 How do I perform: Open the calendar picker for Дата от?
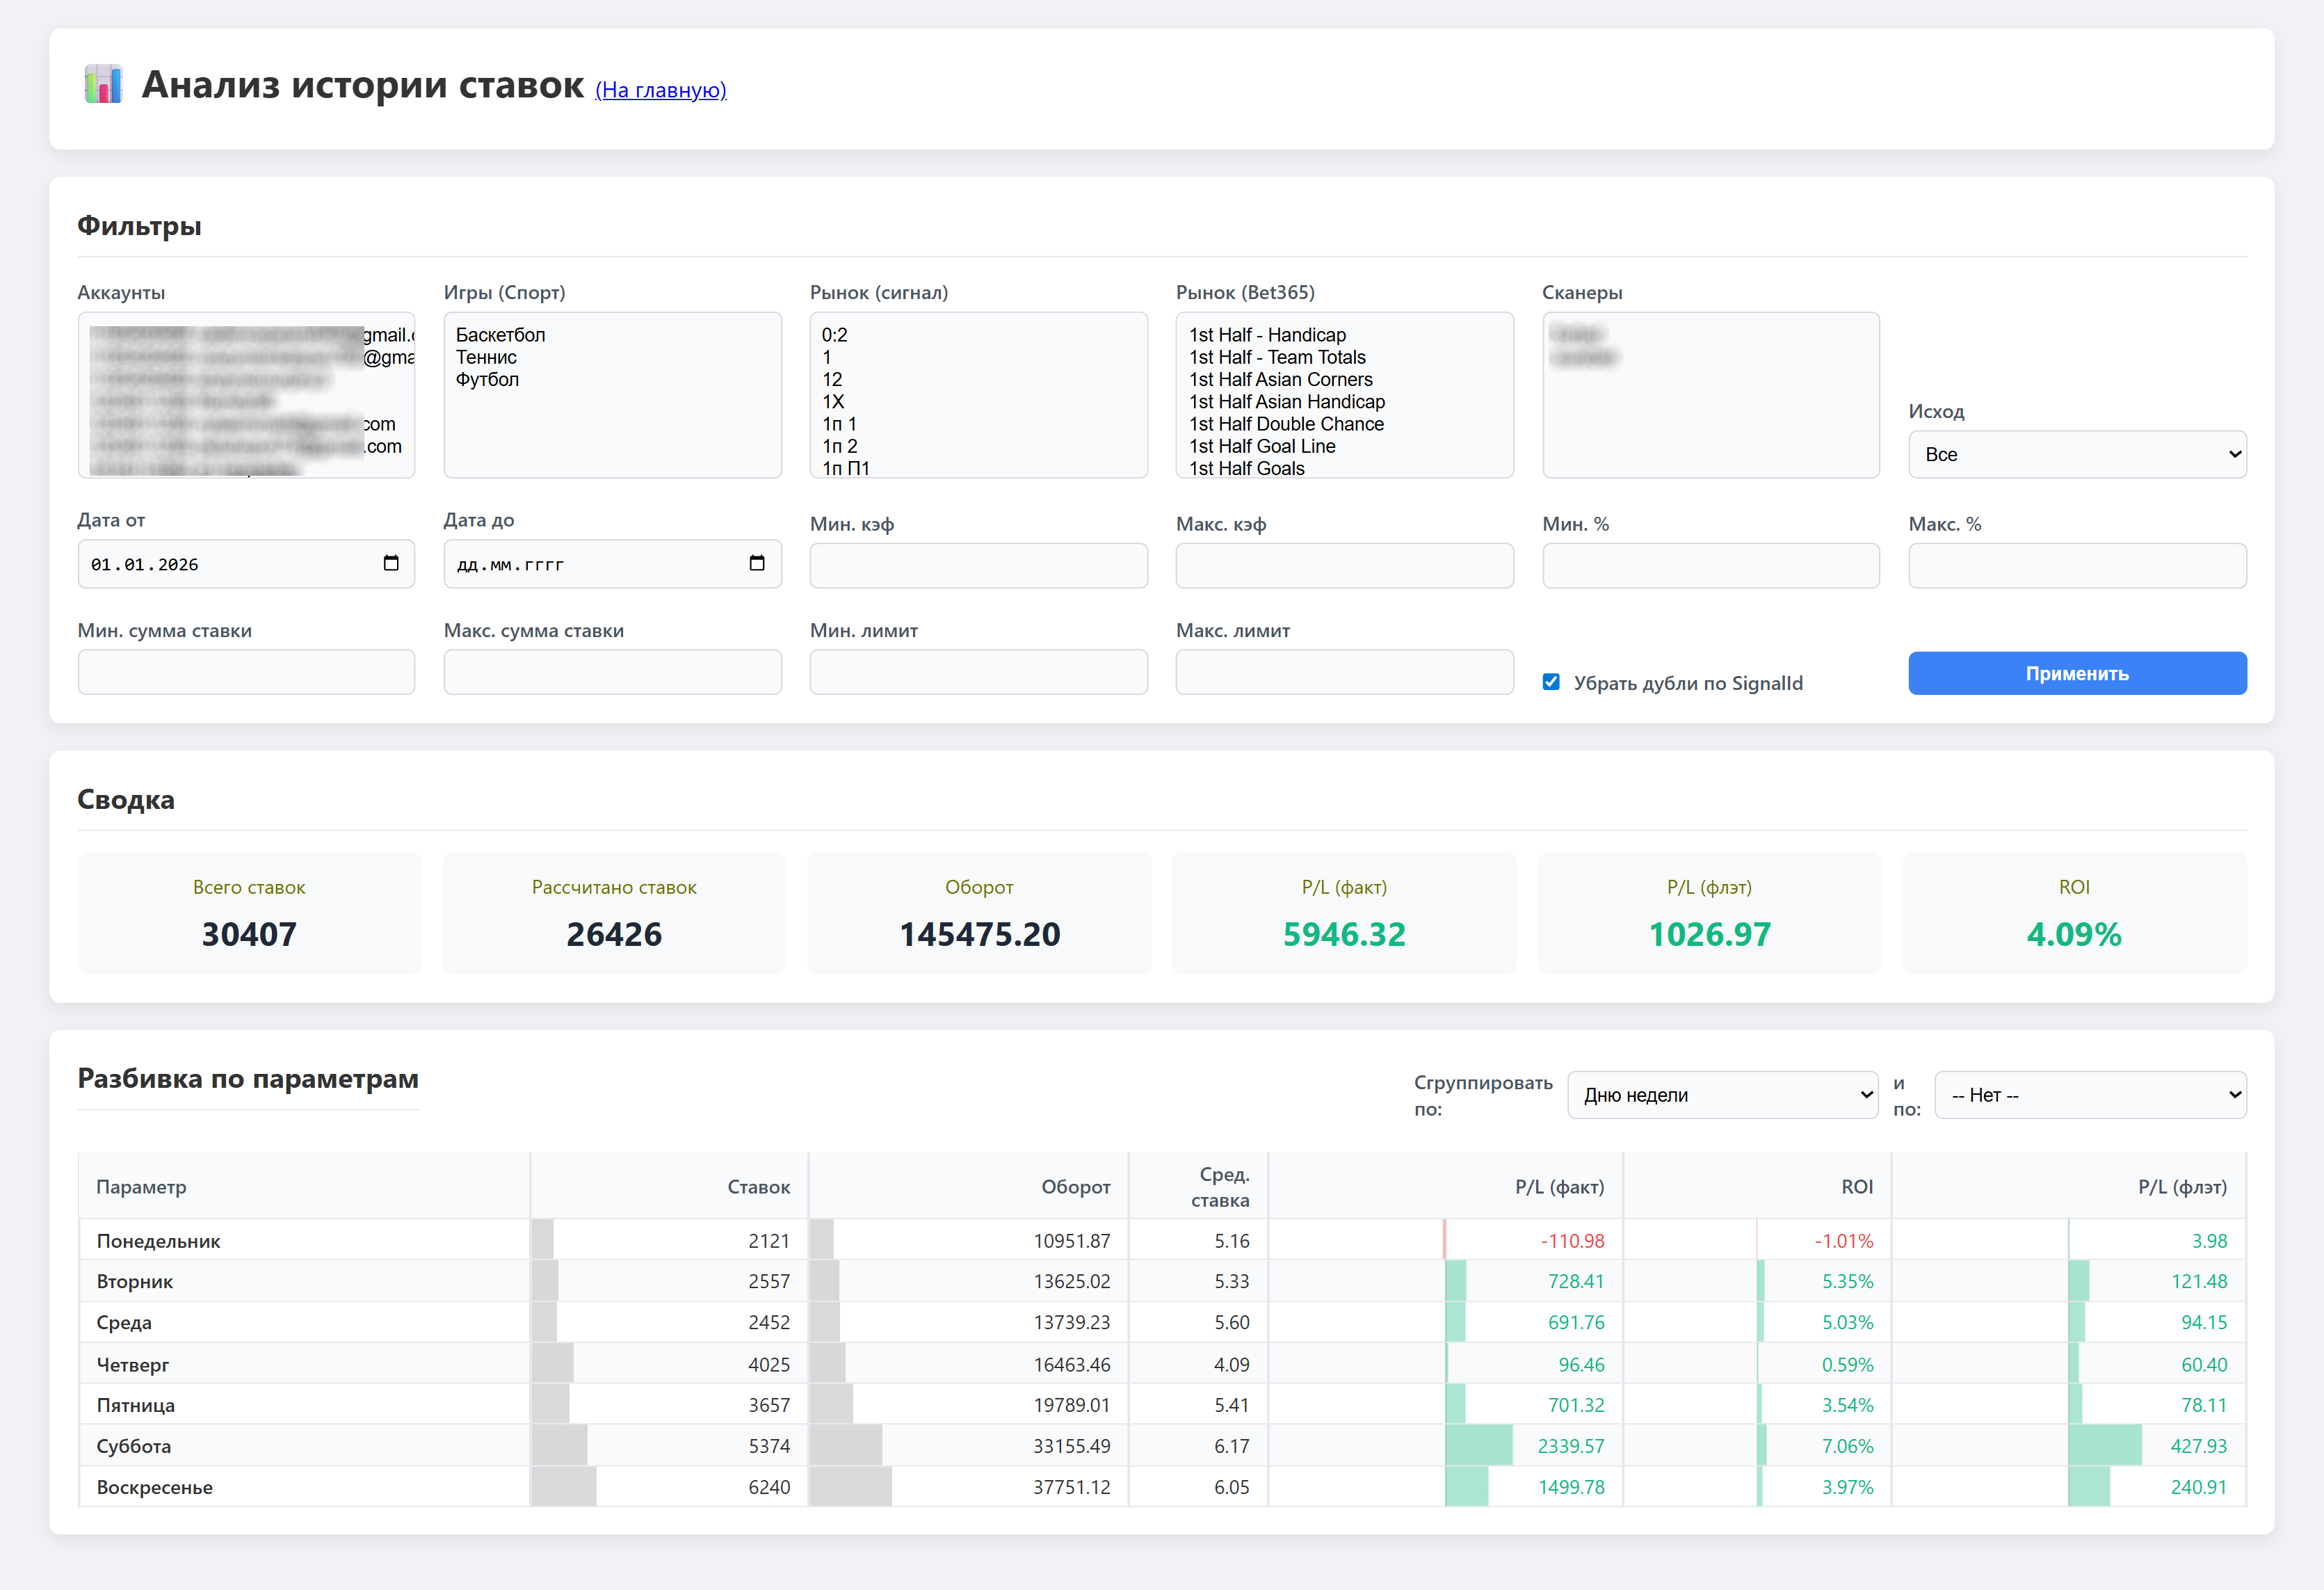click(391, 563)
